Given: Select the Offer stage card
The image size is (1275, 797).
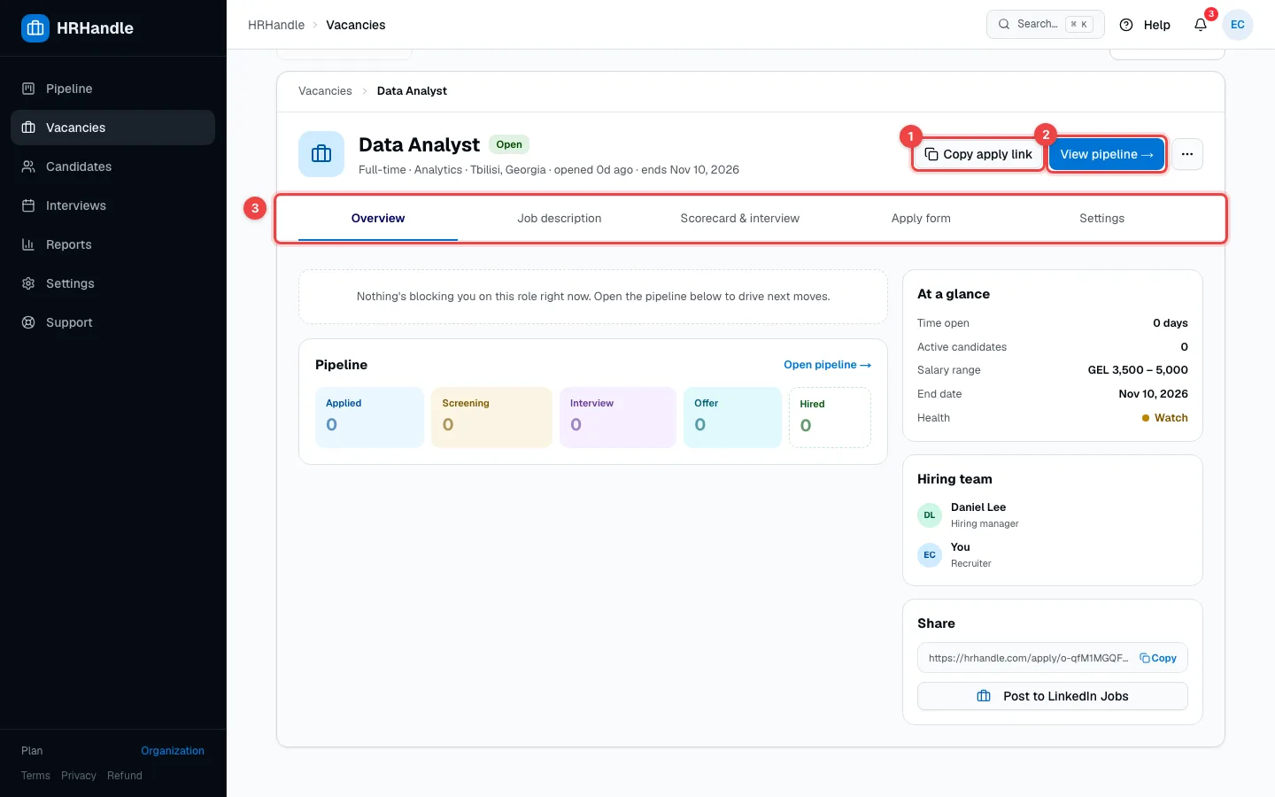Looking at the screenshot, I should [x=732, y=417].
